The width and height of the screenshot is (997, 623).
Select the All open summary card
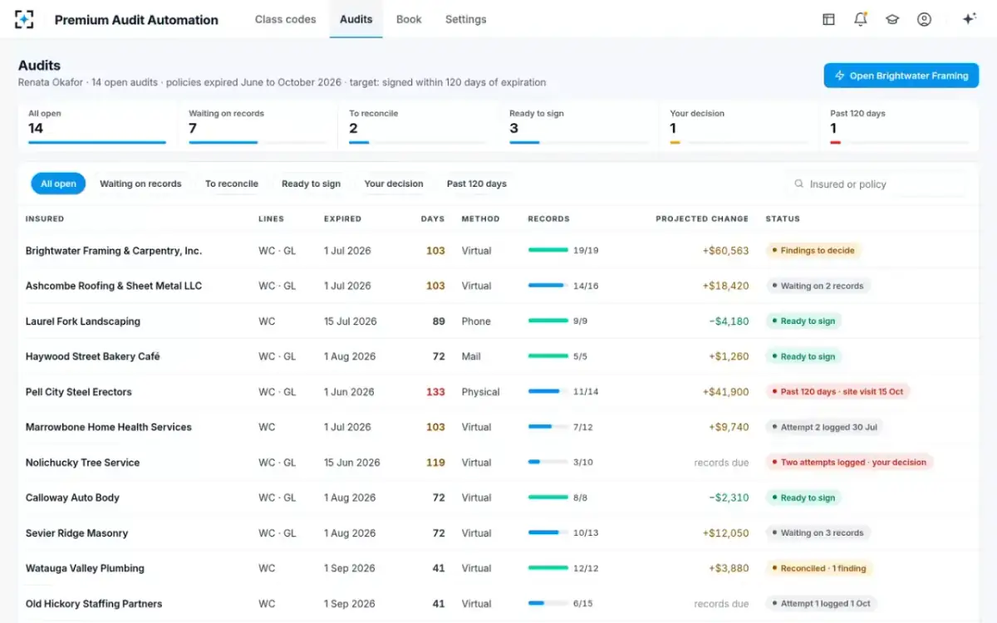(x=97, y=127)
